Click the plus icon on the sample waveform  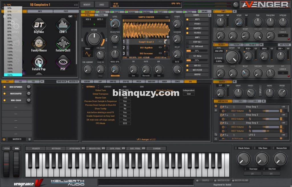168,37
